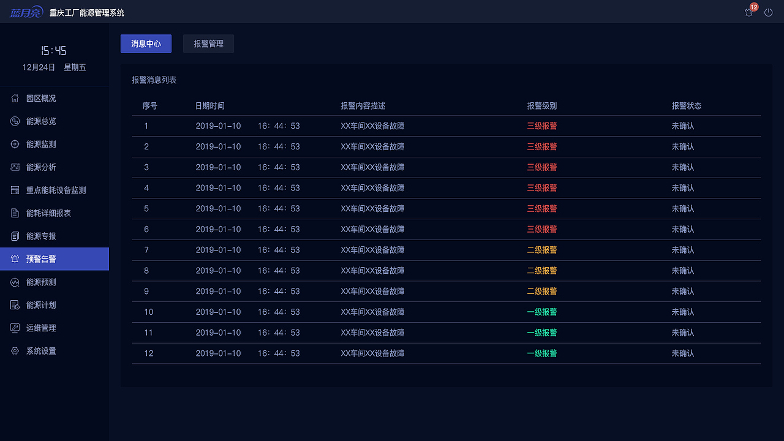Image resolution: width=784 pixels, height=441 pixels.
Task: Click 三级报警 in row 3
Action: pos(542,167)
